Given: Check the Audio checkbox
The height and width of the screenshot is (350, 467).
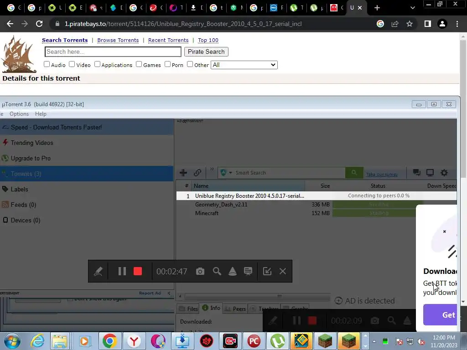Looking at the screenshot, I should pos(47,64).
